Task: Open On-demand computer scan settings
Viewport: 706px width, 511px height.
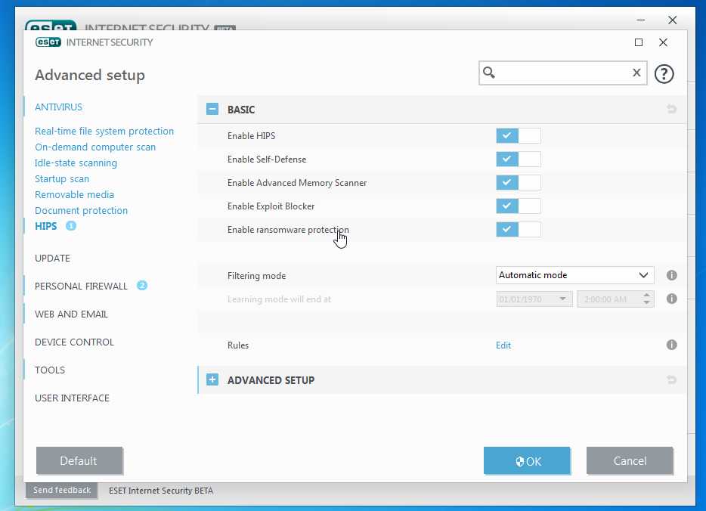Action: click(x=95, y=147)
